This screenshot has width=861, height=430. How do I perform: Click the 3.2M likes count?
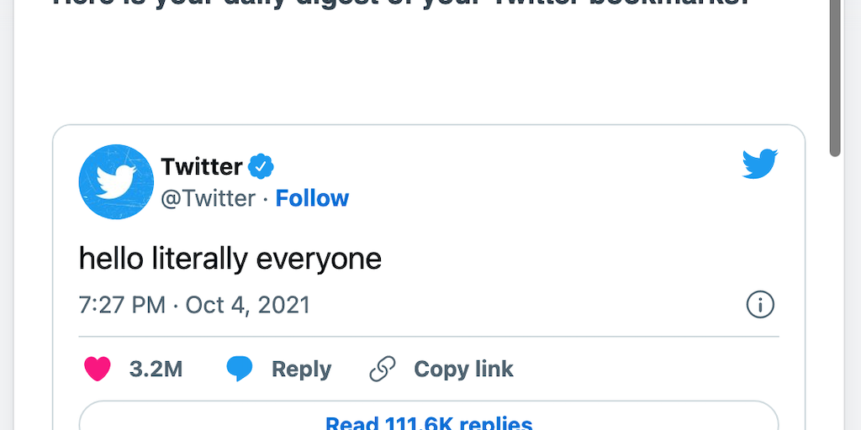pyautogui.click(x=156, y=369)
